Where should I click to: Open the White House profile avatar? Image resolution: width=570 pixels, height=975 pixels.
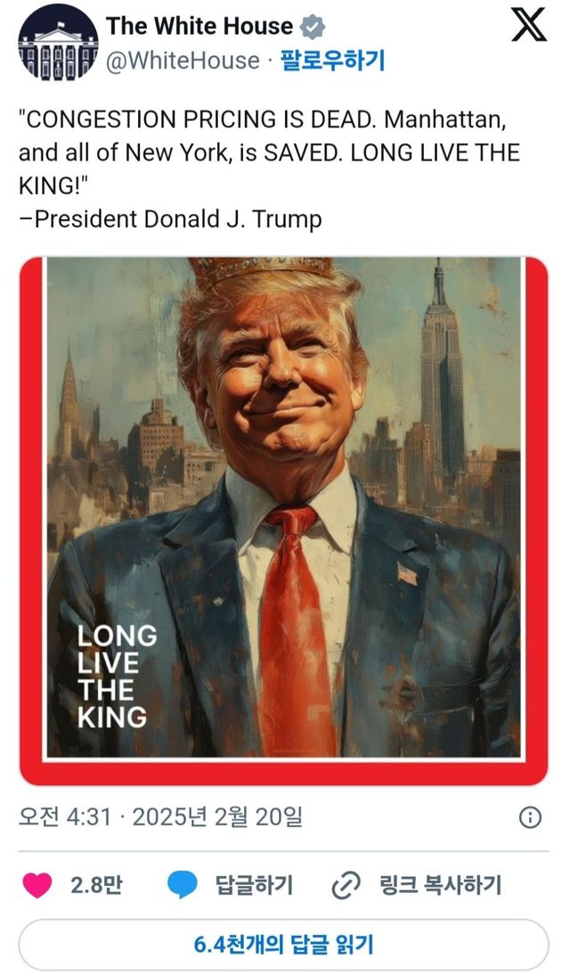(x=59, y=42)
